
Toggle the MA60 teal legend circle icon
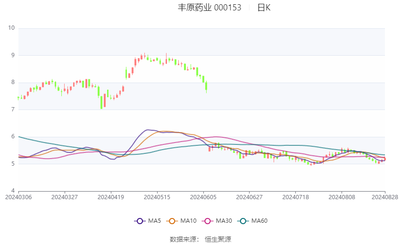[x=242, y=221]
